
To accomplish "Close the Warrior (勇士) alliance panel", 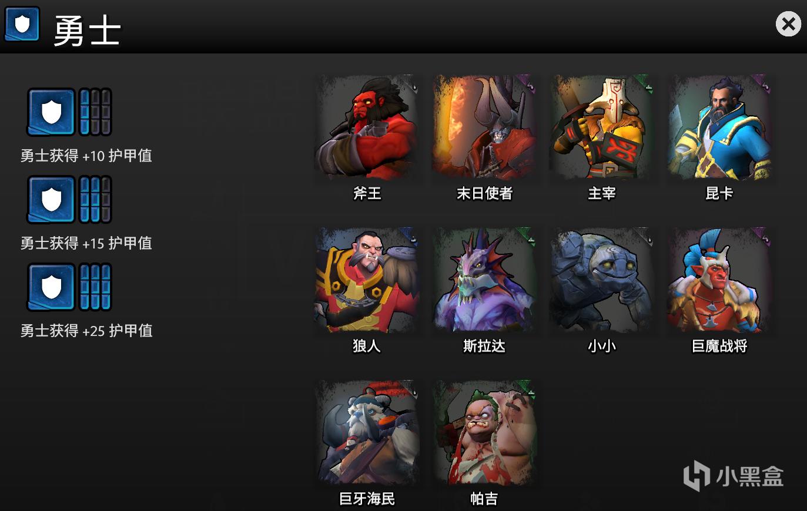I will click(x=788, y=24).
